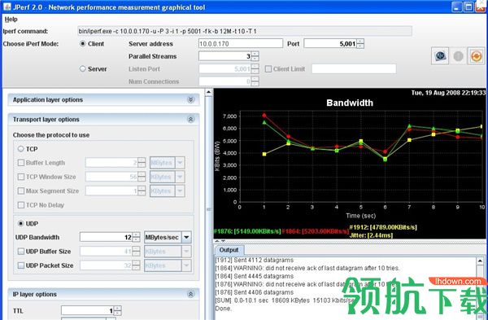The height and width of the screenshot is (320, 488).
Task: Open Buffer Length units dropdown
Action: [180, 163]
